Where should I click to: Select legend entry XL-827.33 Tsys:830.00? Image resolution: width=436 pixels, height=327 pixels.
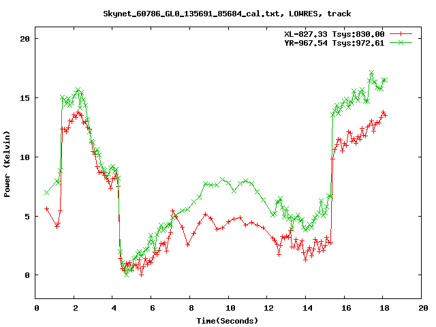(x=334, y=34)
